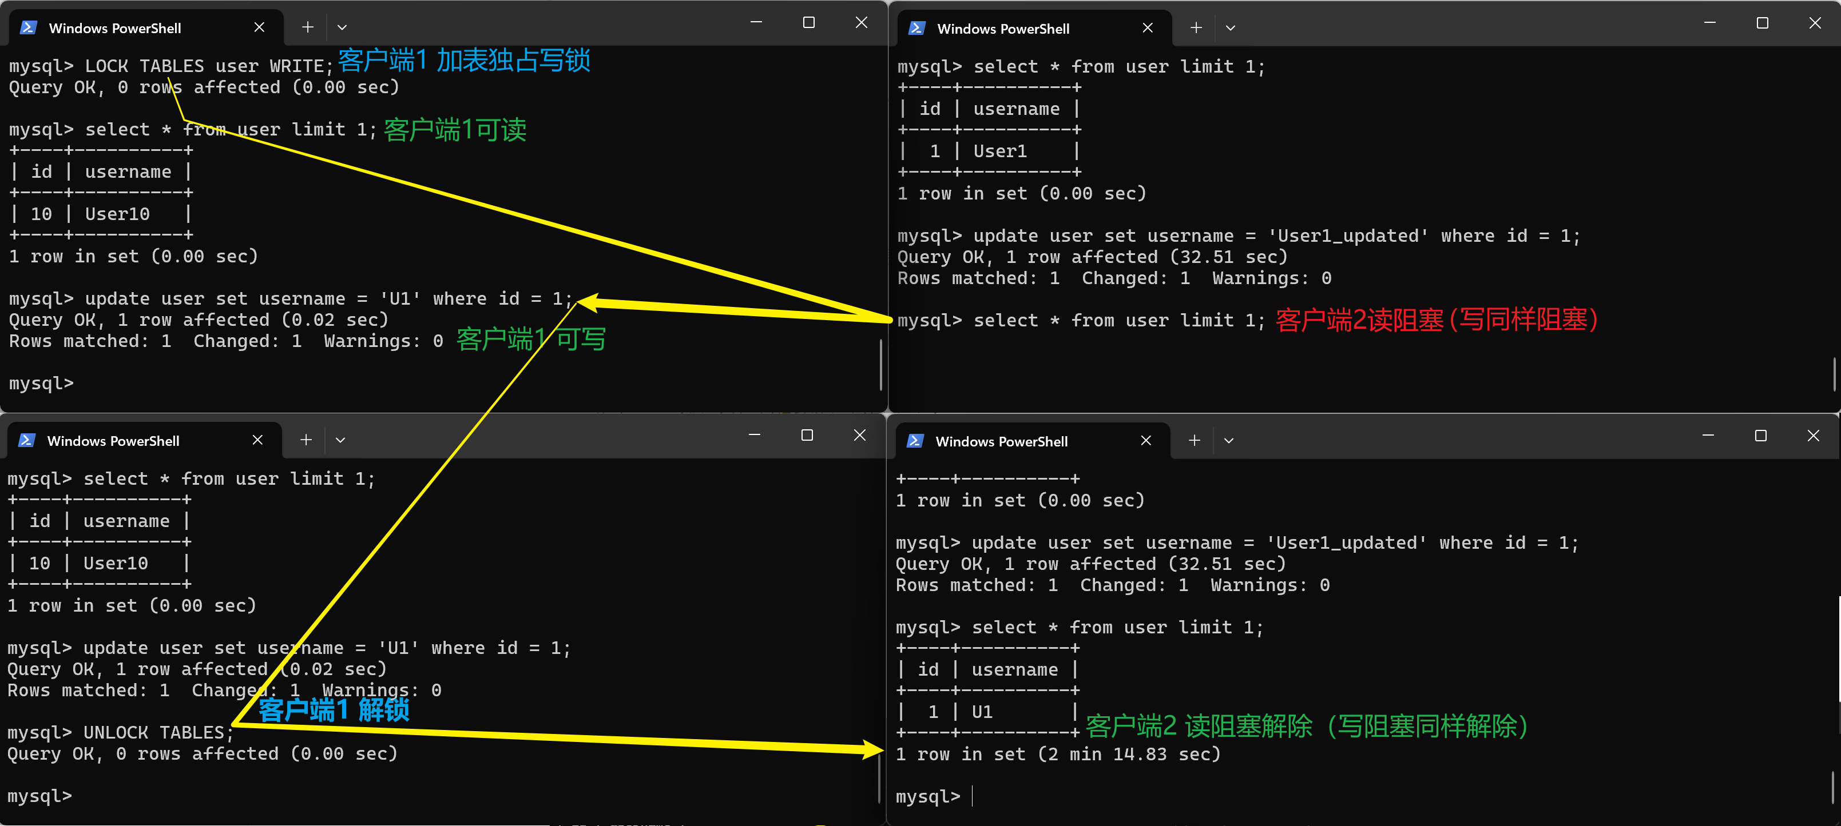Close the tab in the LOCK TABLES window

[x=259, y=27]
